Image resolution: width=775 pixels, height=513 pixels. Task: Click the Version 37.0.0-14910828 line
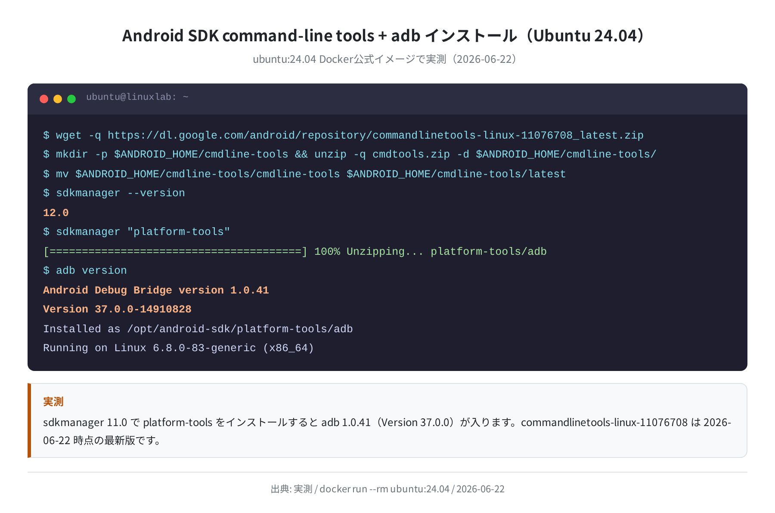[117, 309]
